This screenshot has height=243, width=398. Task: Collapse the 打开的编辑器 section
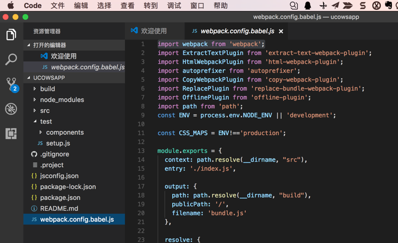click(x=28, y=45)
